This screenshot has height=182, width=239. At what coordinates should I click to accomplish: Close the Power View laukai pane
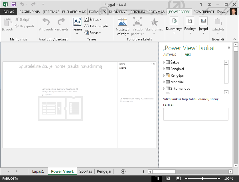coord(229,48)
